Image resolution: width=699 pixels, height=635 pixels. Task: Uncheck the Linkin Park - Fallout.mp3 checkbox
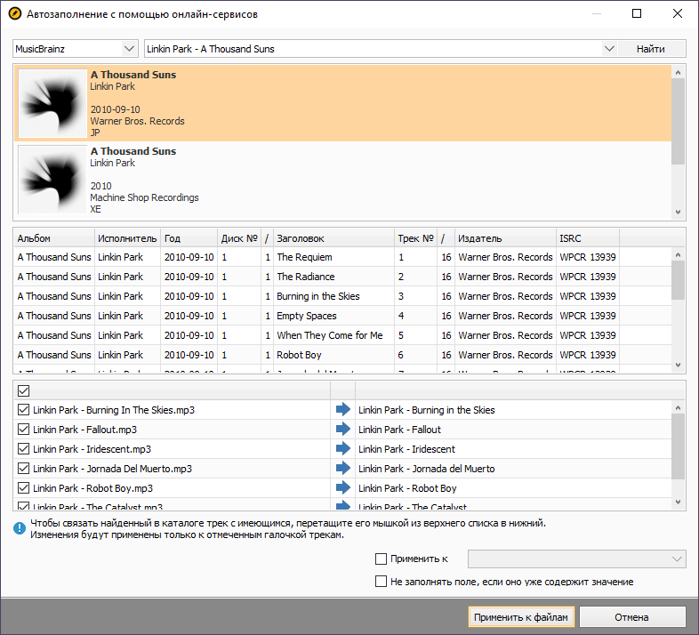point(24,430)
